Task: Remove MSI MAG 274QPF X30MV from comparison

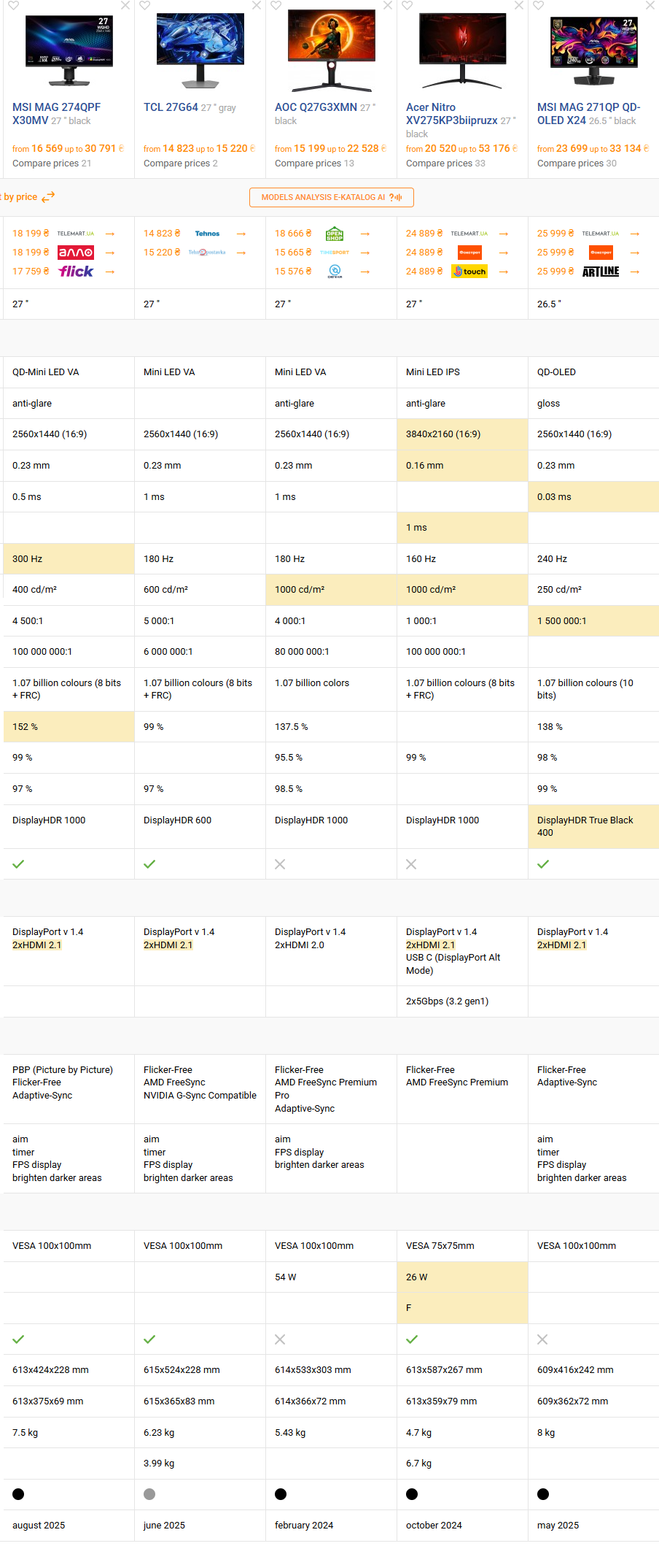Action: (125, 5)
